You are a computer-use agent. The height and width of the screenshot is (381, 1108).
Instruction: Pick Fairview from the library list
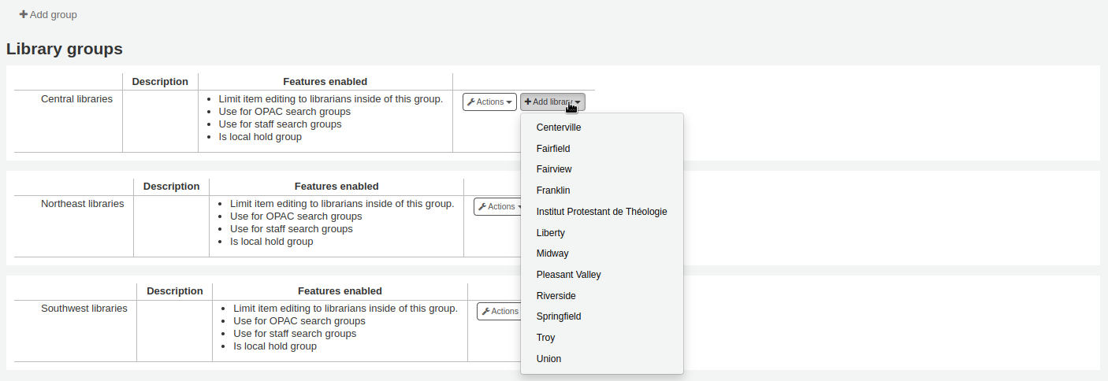point(554,169)
